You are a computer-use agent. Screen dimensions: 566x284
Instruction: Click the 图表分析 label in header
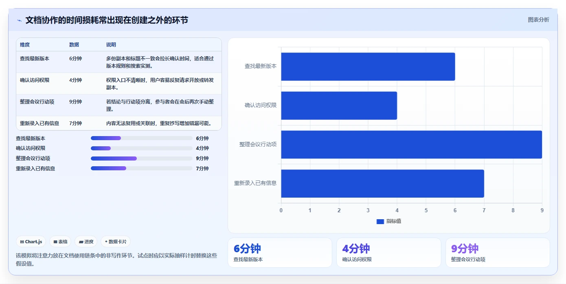pyautogui.click(x=538, y=20)
